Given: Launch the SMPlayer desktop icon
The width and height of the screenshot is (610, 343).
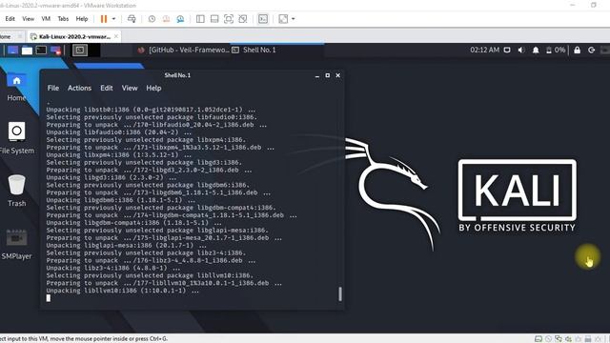Looking at the screenshot, I should pyautogui.click(x=17, y=244).
